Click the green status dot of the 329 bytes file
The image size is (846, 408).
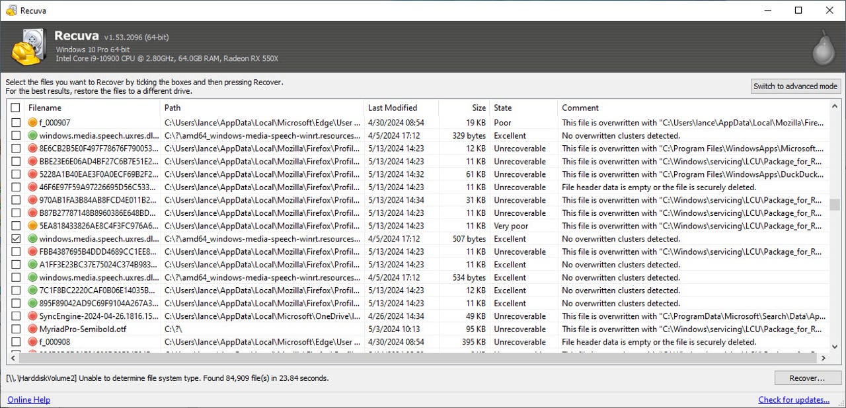point(33,135)
